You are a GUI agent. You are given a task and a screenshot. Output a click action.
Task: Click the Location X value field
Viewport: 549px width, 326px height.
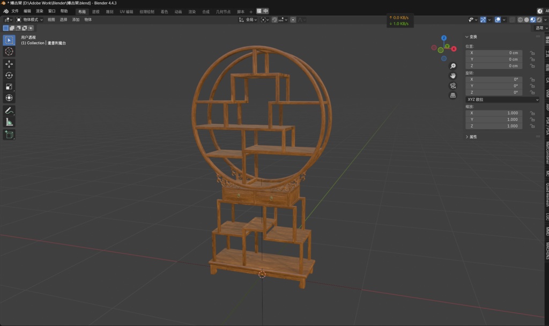494,53
